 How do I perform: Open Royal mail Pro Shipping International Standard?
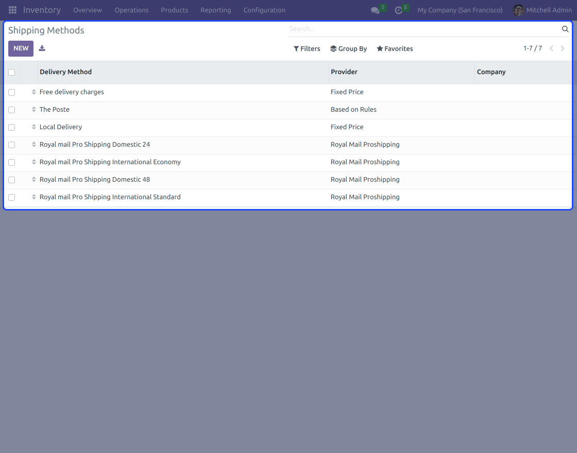point(110,197)
